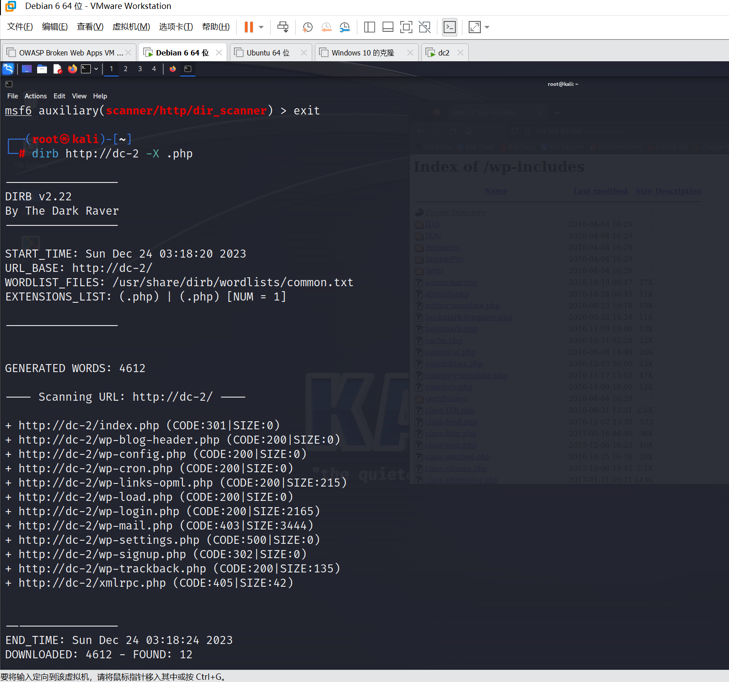729x682 pixels.
Task: Click show desktop icon in Kali panel
Action: click(27, 69)
